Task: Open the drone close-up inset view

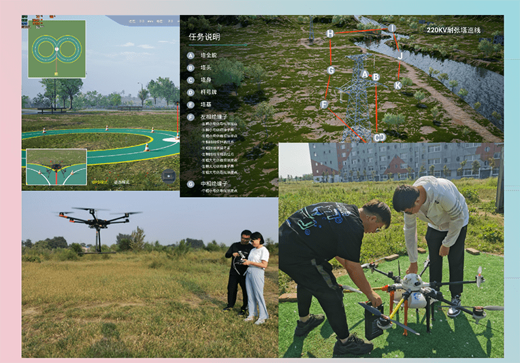Action: tap(56, 167)
